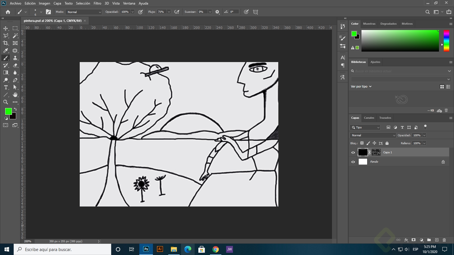Click the green foreground color swatch
This screenshot has width=454, height=255.
tap(8, 111)
